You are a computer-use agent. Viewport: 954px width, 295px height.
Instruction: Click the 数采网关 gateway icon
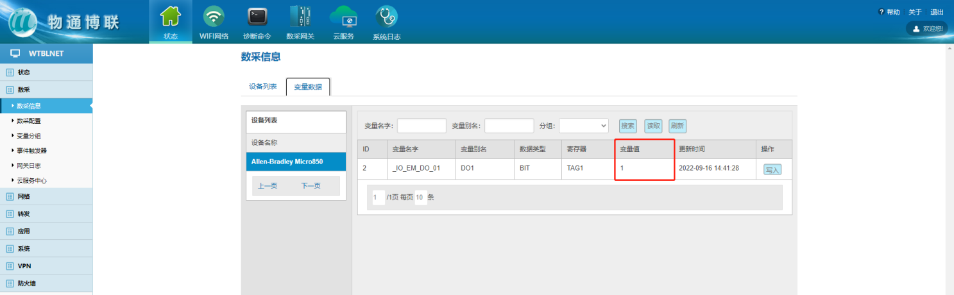(x=300, y=17)
